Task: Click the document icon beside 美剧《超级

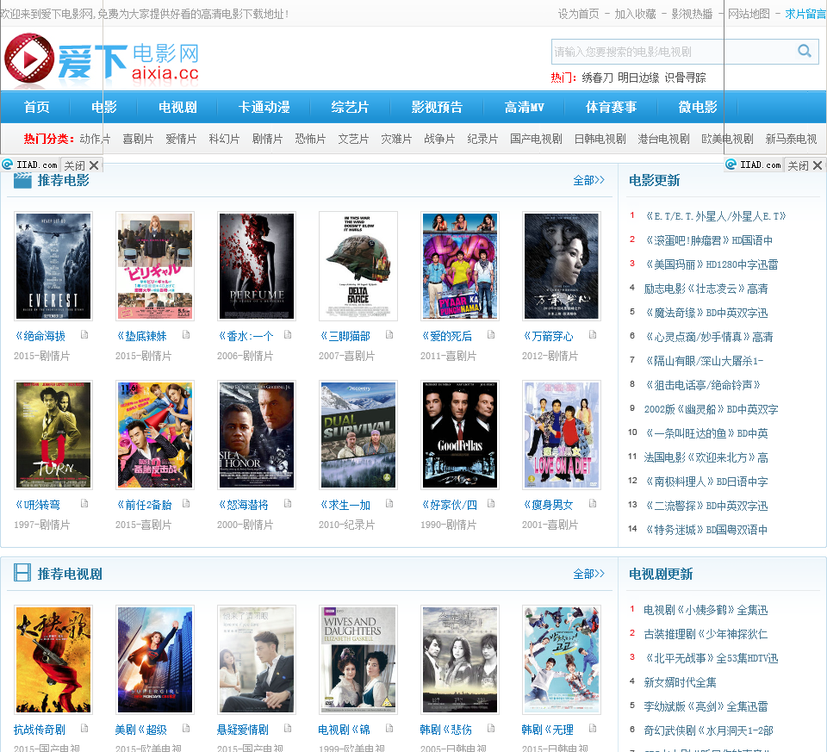Action: pos(186,728)
